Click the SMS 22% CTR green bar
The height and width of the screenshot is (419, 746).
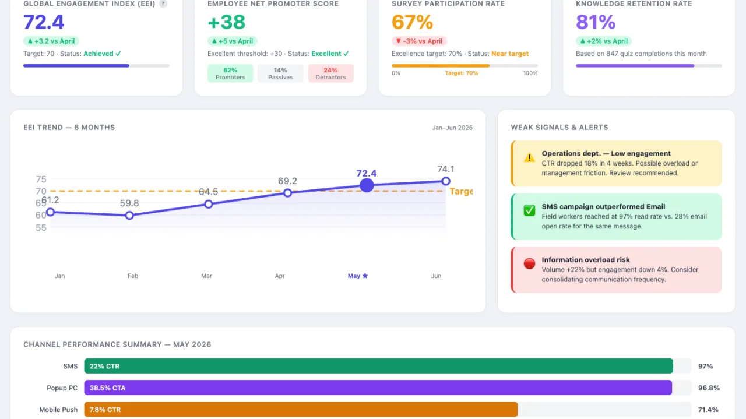(379, 366)
